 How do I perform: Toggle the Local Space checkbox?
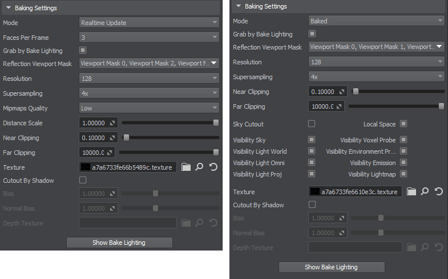coord(403,124)
